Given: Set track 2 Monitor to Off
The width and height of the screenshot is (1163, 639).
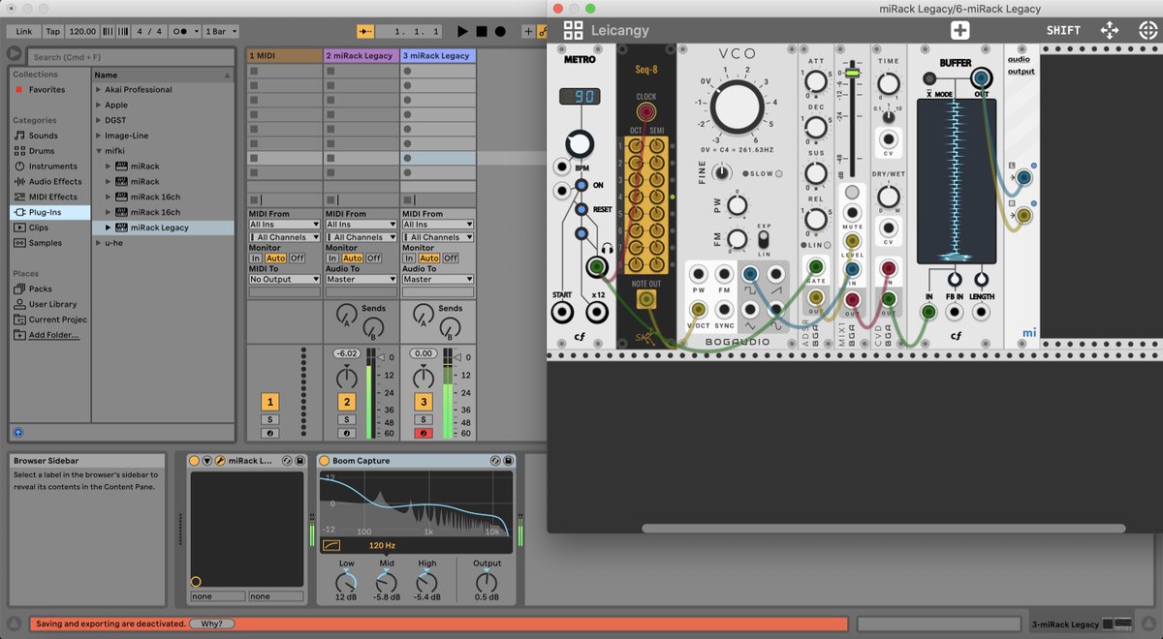Looking at the screenshot, I should coord(374,259).
